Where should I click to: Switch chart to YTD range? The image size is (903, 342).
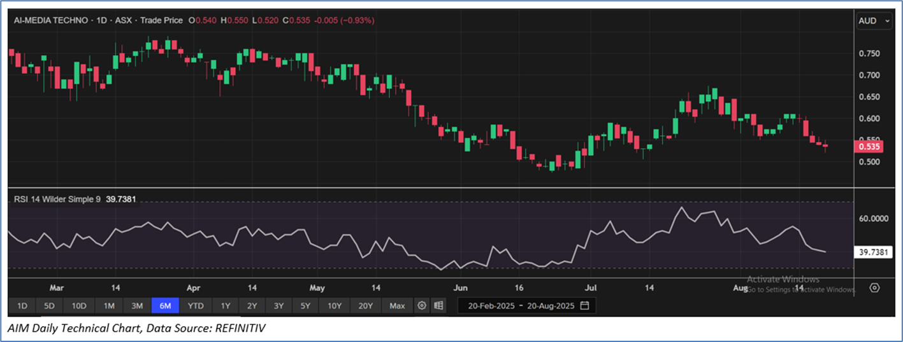point(196,306)
